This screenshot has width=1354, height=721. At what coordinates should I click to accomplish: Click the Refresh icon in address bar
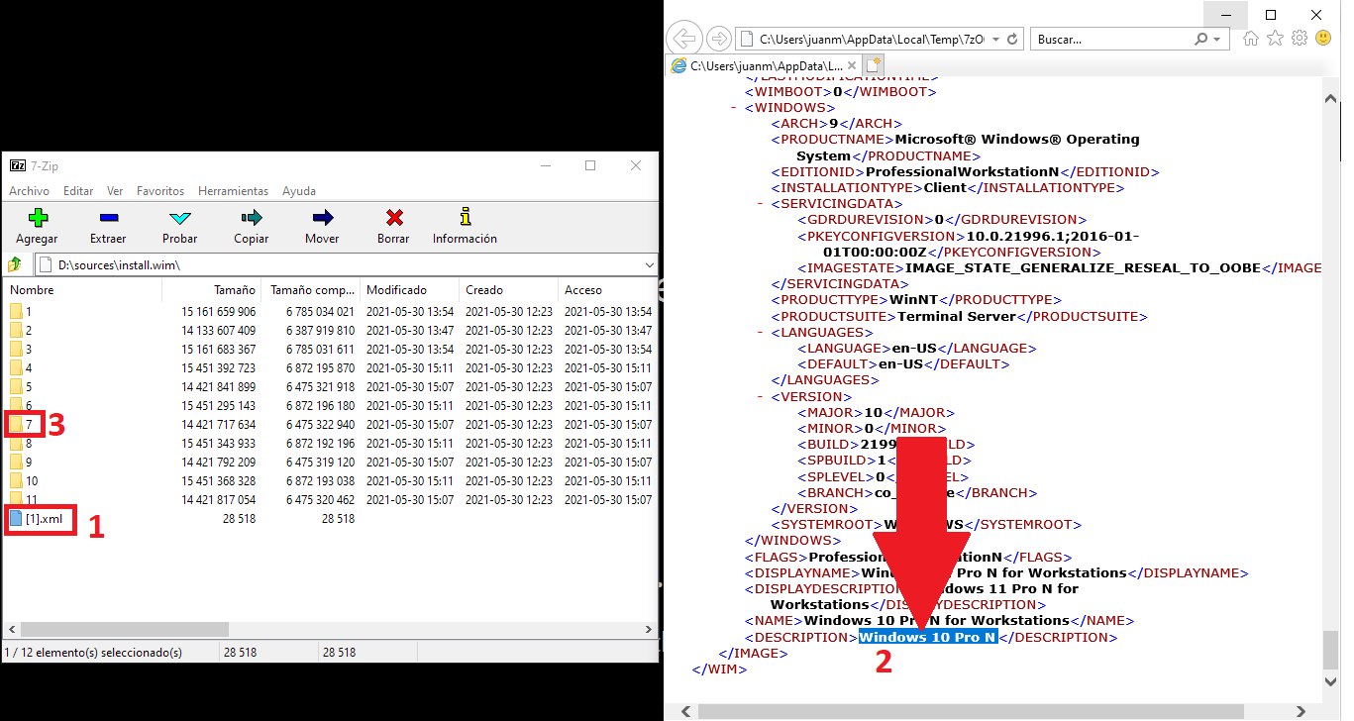(x=1012, y=40)
